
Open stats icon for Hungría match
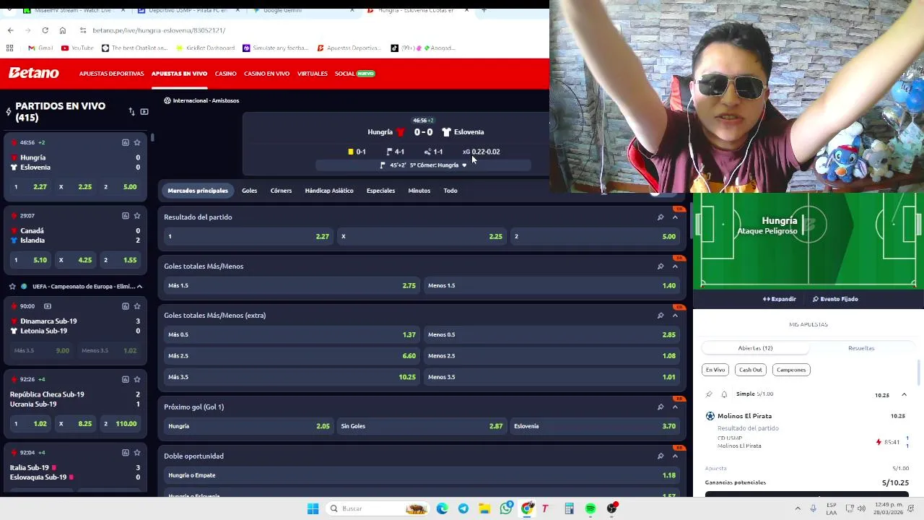[125, 142]
